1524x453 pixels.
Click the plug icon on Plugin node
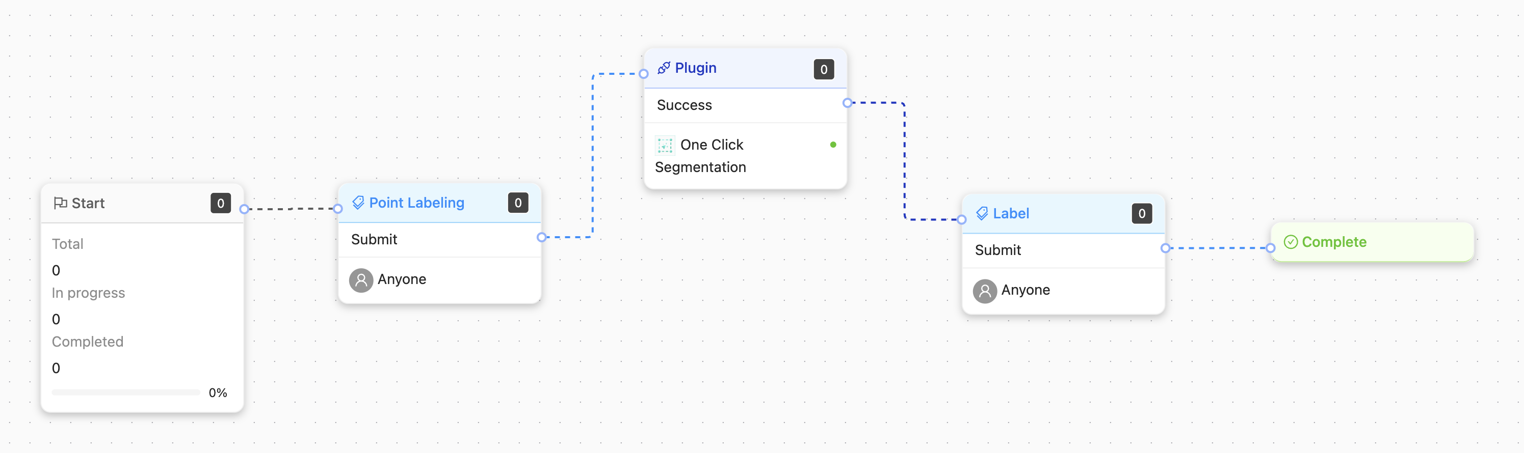coord(664,69)
